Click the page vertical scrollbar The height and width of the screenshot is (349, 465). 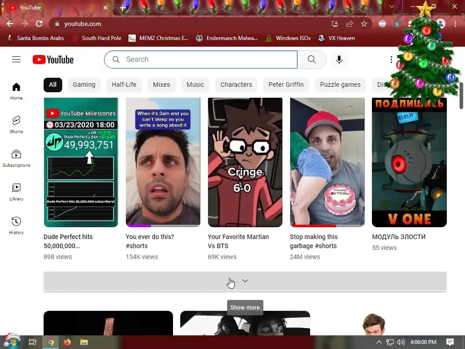click(x=461, y=96)
